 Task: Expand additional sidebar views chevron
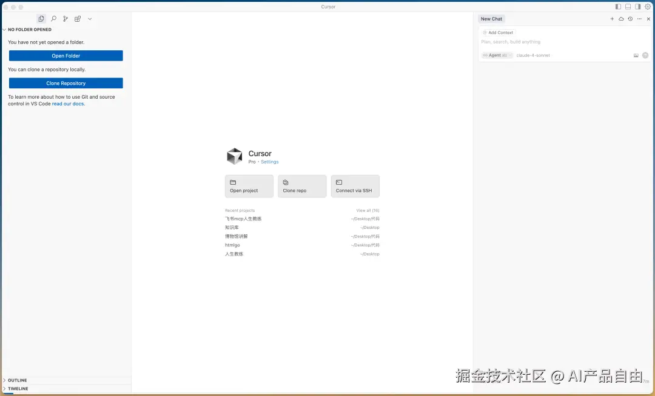(90, 19)
